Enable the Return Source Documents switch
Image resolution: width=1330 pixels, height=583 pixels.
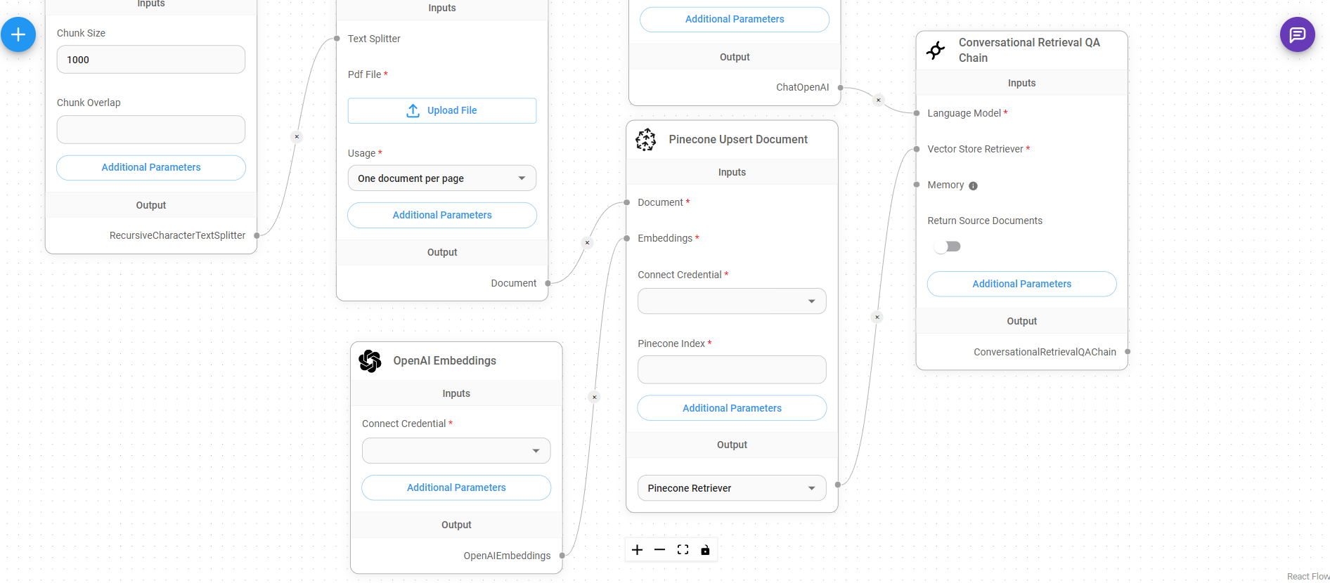[x=947, y=247]
